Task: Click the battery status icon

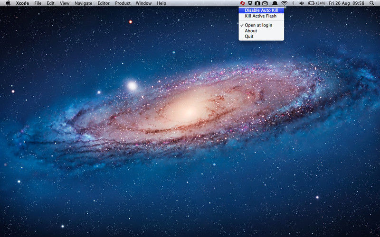Action: [312, 3]
